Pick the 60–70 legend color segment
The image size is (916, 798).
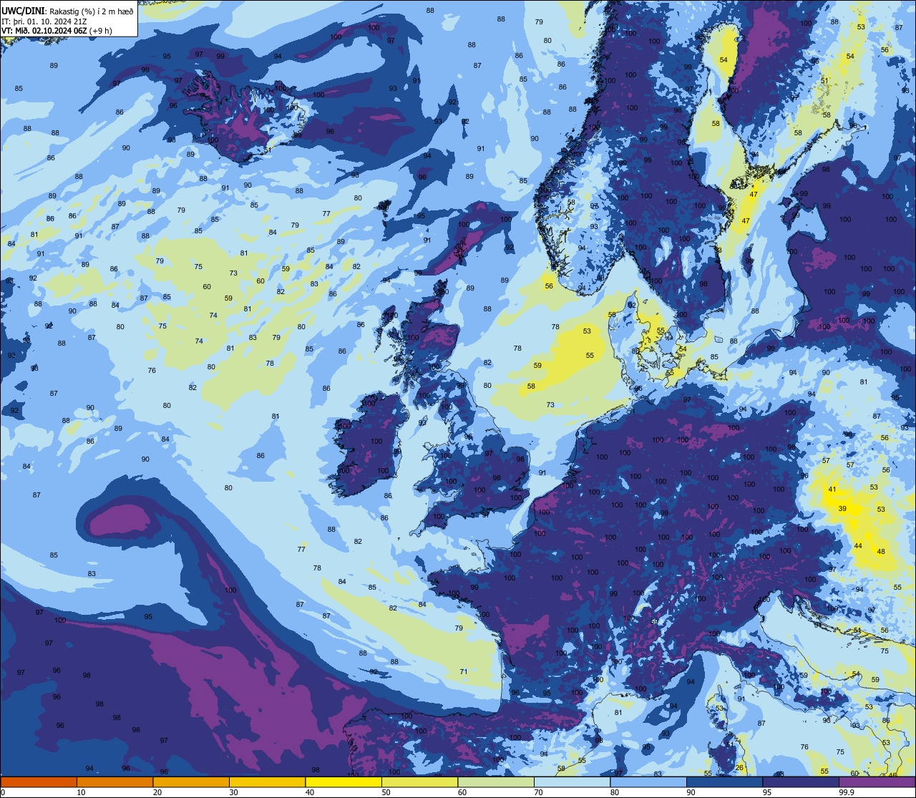pos(496,782)
